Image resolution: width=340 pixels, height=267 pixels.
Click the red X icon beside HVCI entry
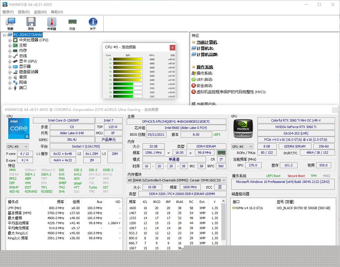click(x=194, y=91)
